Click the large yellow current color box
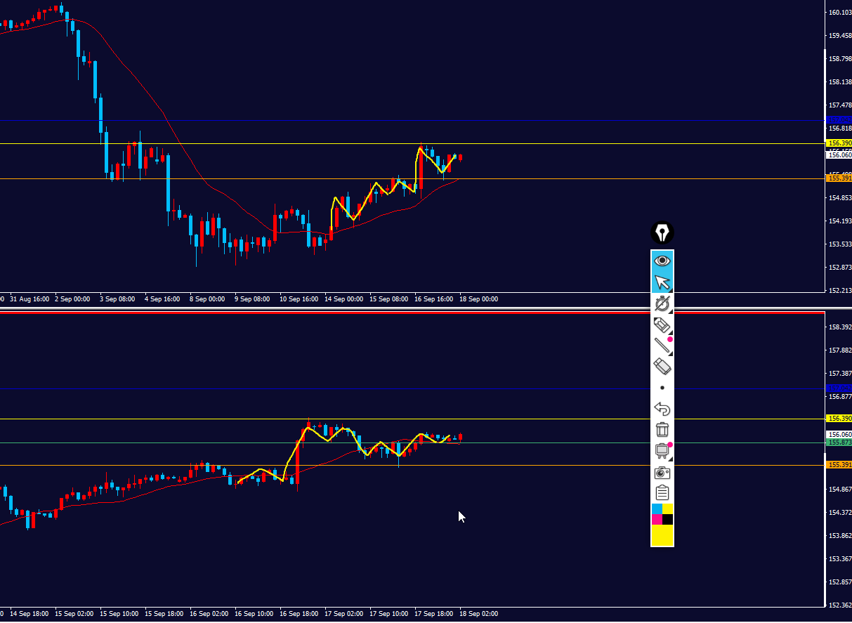Viewport: 852px width, 623px height. coord(662,535)
